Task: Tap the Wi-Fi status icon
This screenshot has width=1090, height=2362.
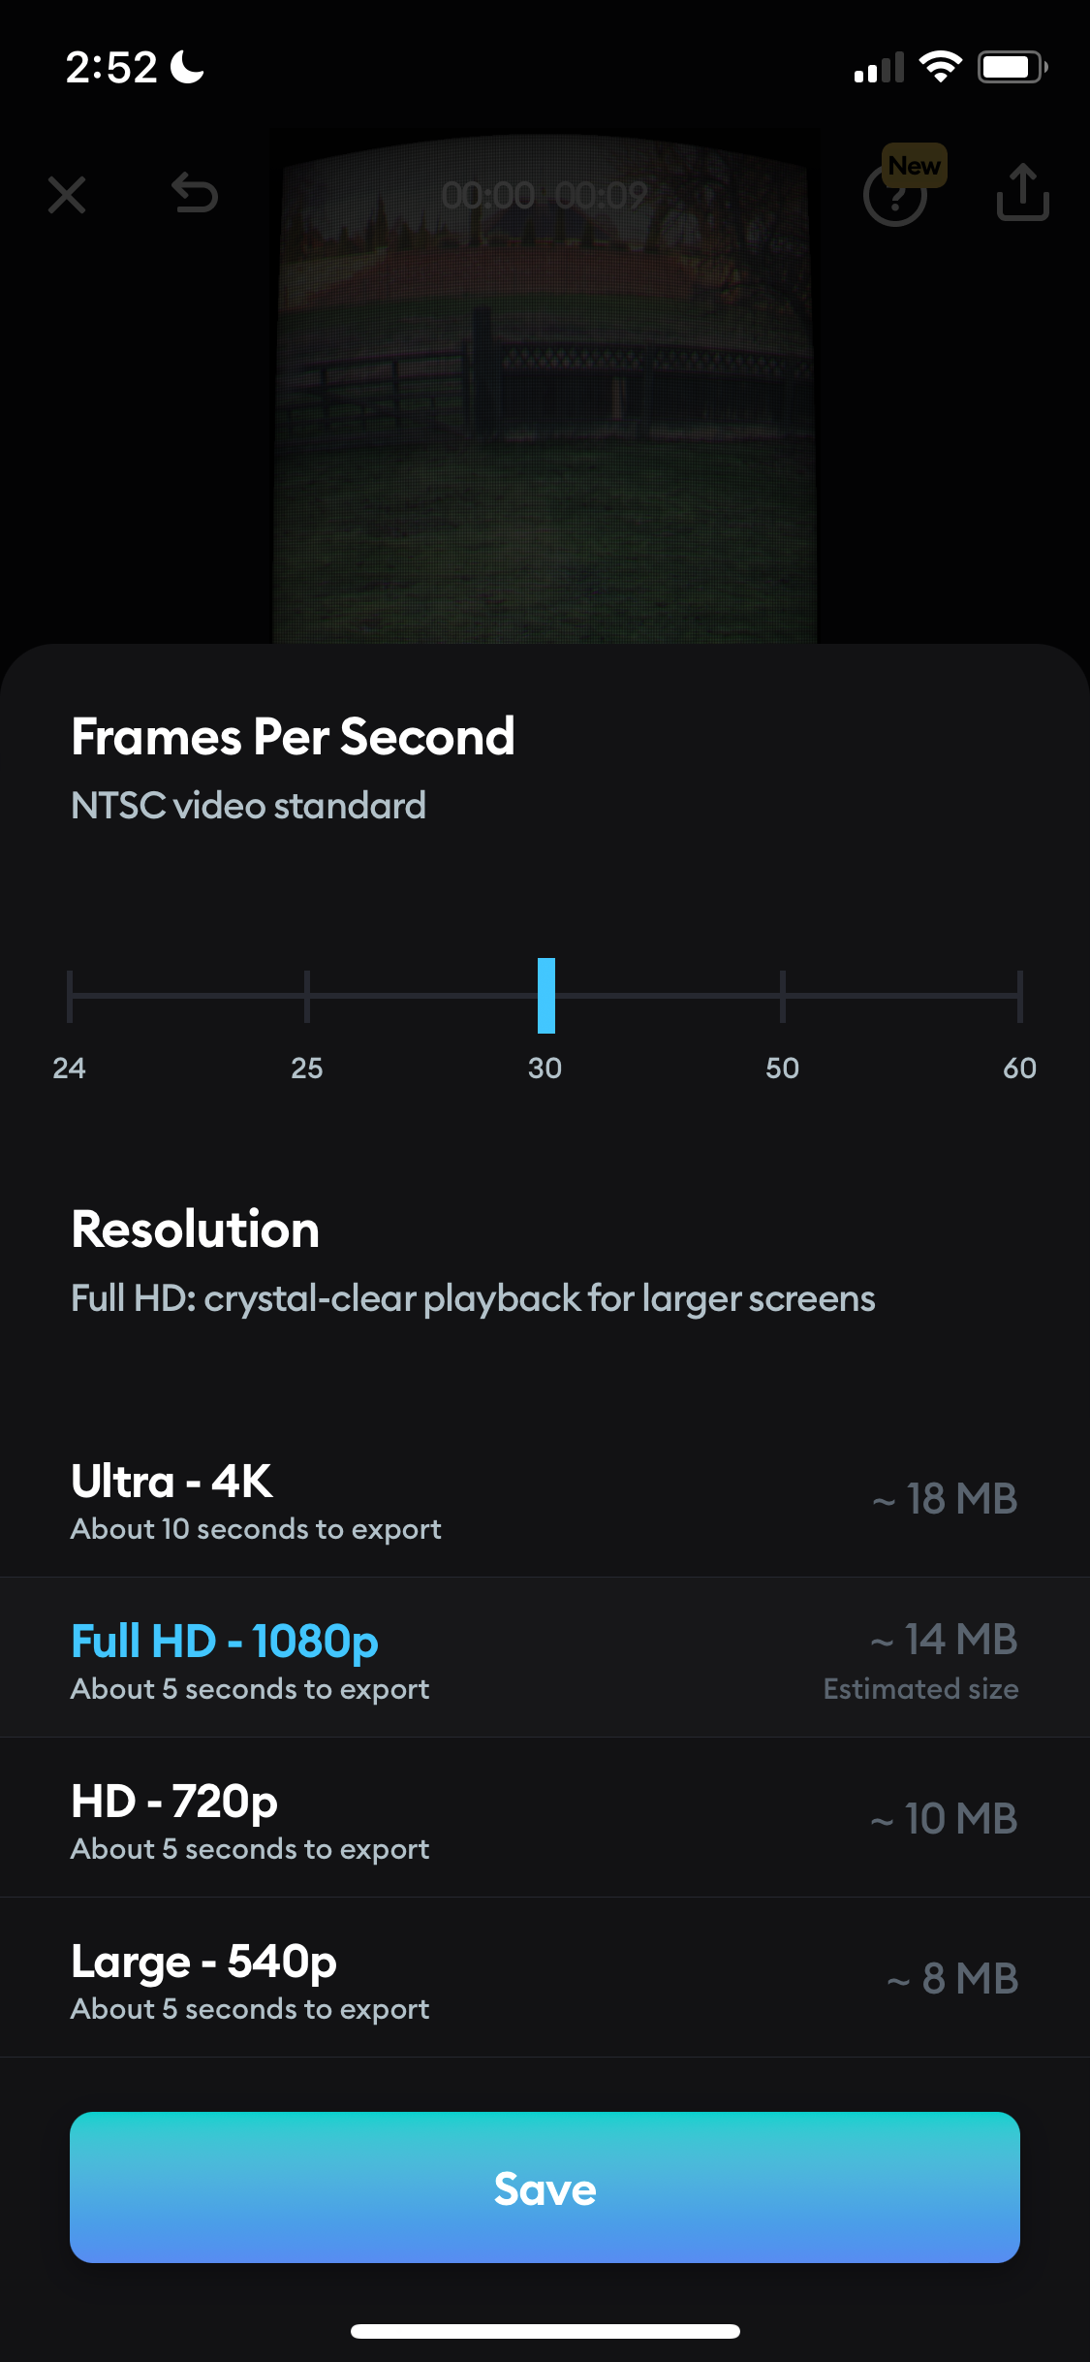Action: coord(938,65)
